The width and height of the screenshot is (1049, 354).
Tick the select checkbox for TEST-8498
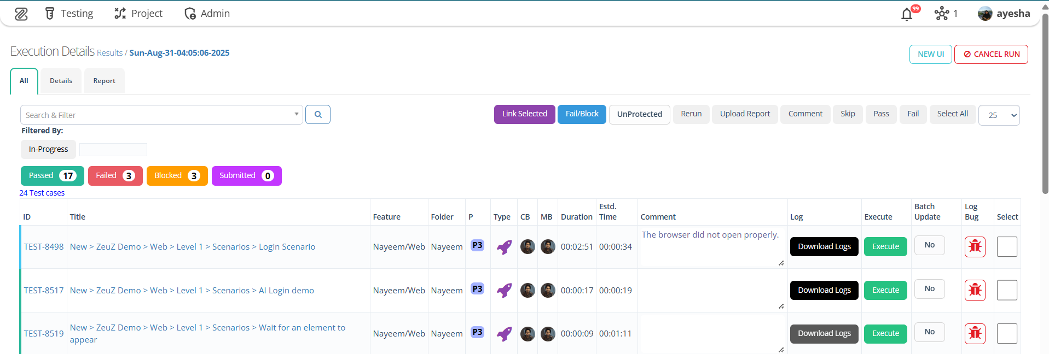(x=1006, y=247)
